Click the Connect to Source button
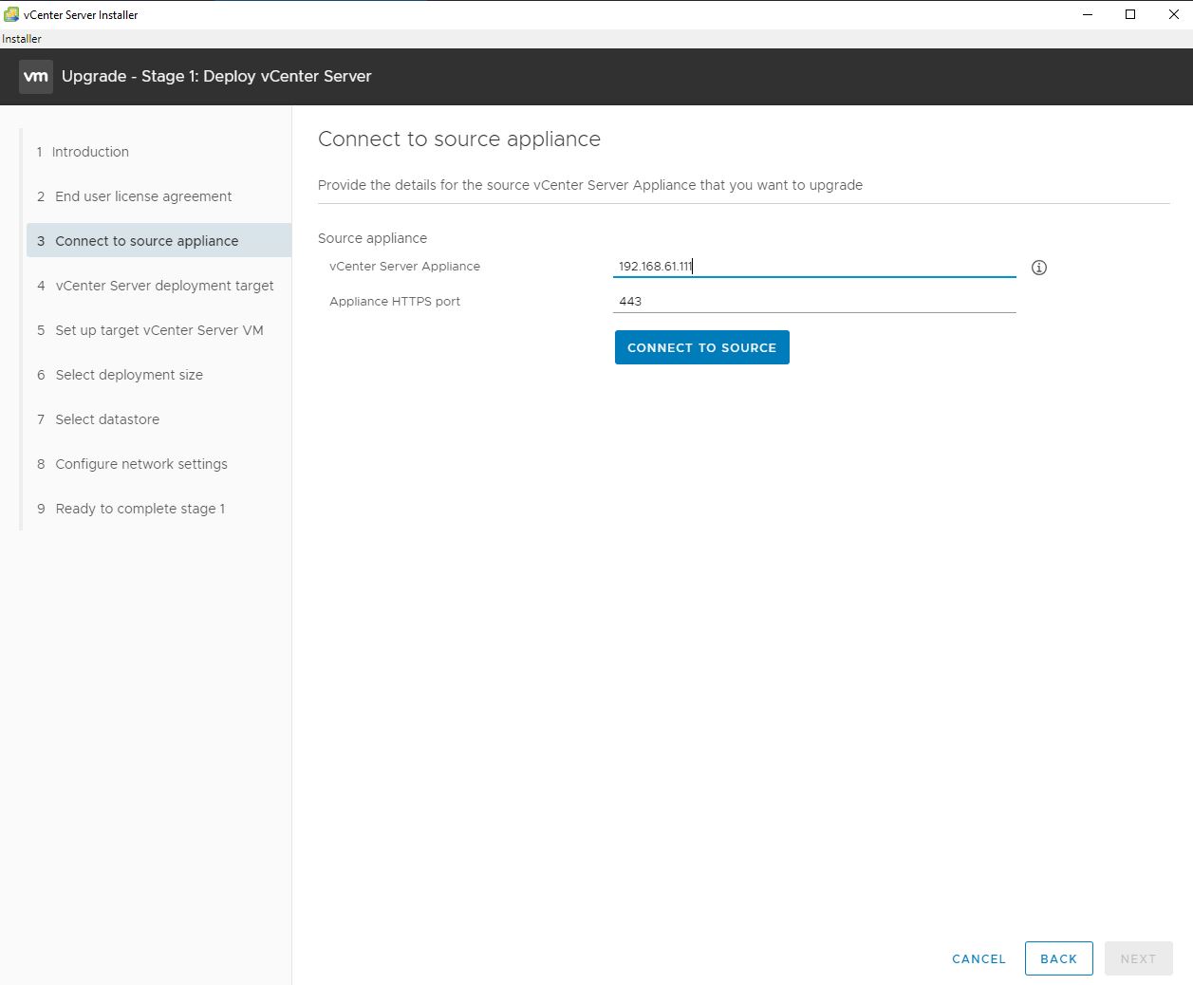The height and width of the screenshot is (985, 1193). coord(702,347)
